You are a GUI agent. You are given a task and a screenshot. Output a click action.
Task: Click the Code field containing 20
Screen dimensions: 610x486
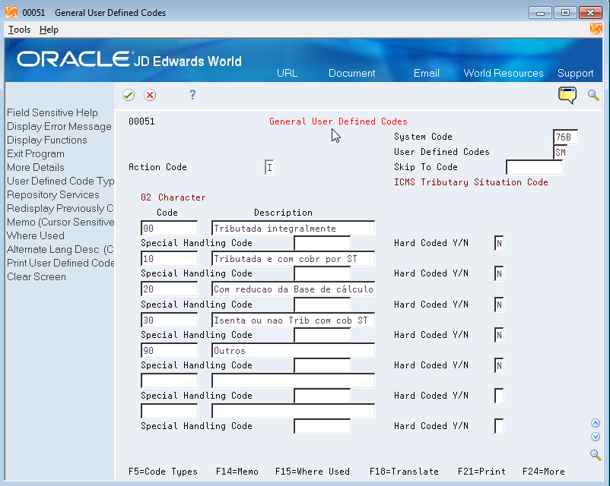point(169,289)
